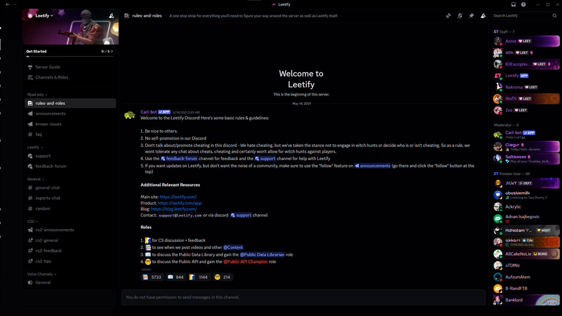
Task: Join the General voice channel
Action: point(70,283)
